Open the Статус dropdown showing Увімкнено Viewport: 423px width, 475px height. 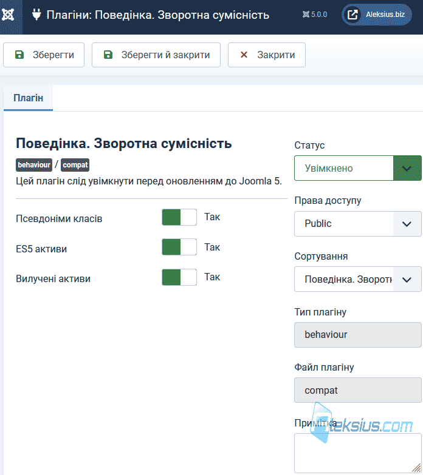click(x=358, y=168)
